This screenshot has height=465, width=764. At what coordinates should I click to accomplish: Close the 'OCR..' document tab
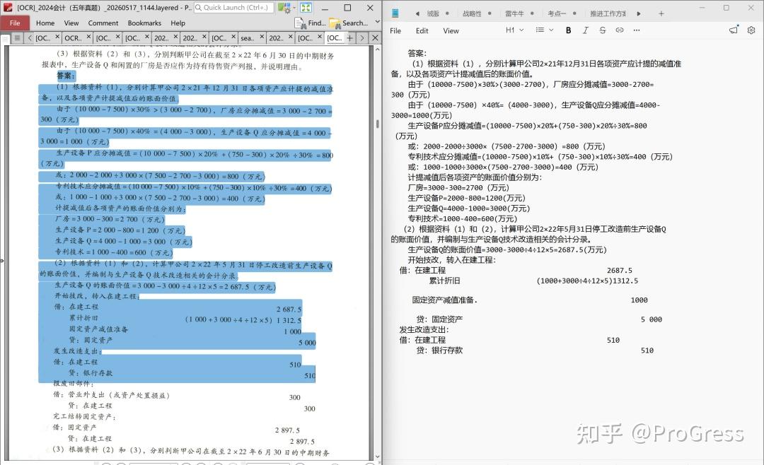tap(88, 37)
